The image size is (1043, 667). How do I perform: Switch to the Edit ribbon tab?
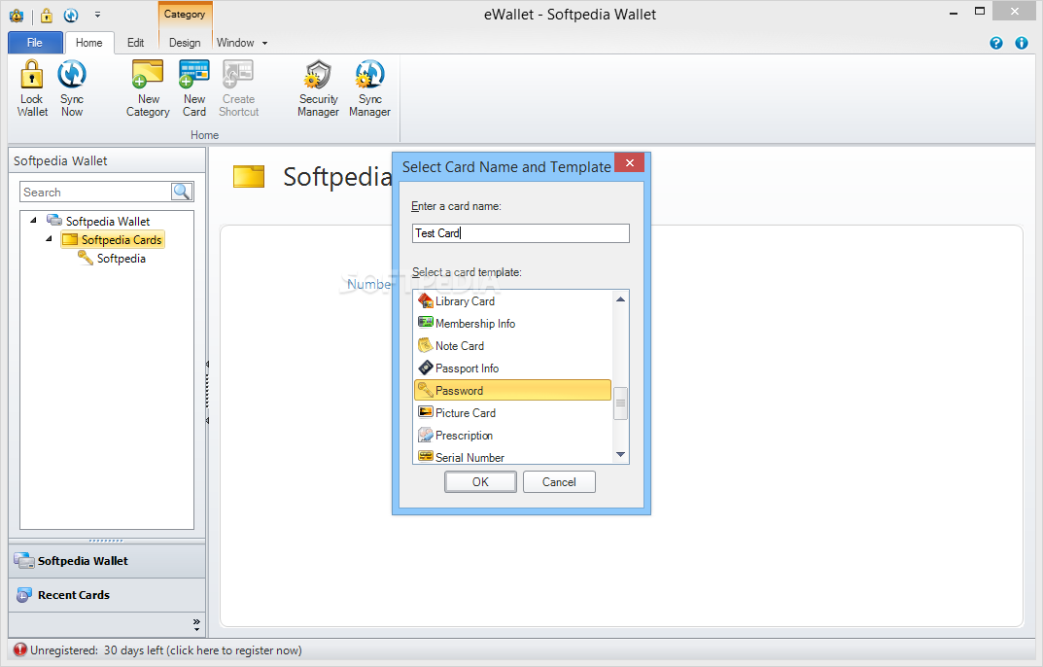[x=136, y=43]
